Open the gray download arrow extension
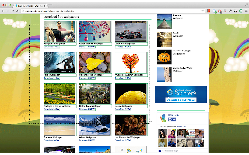Viewport: 249px width, 155px height. [225, 11]
